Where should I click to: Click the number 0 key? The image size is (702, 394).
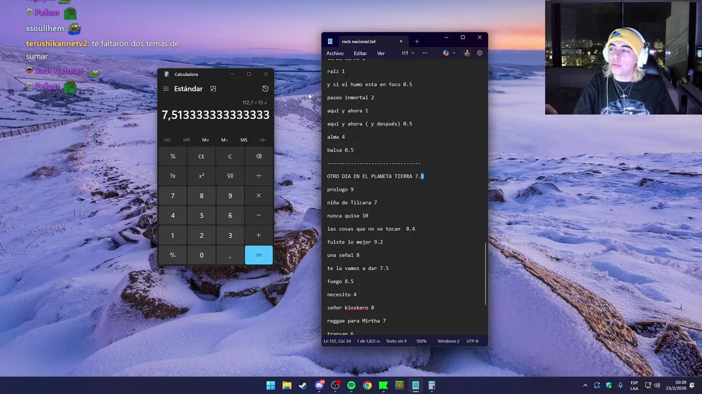coord(201,255)
